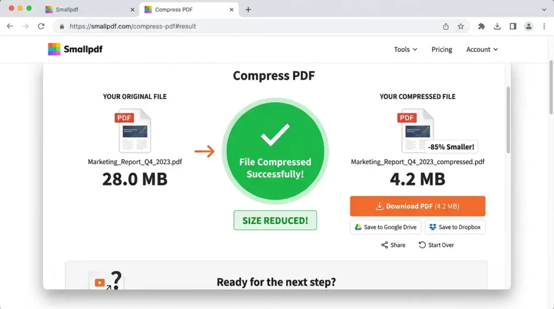The image size is (554, 309).
Task: Open a new tab with the plus icon
Action: coord(248,10)
